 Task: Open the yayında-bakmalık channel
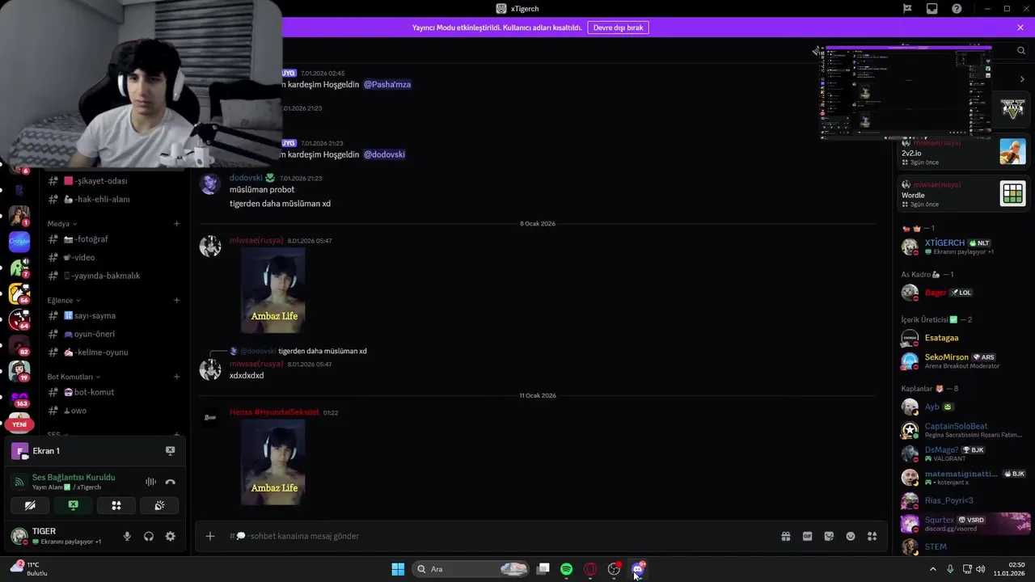tap(113, 276)
